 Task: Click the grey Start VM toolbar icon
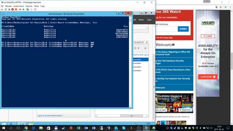click(6, 9)
